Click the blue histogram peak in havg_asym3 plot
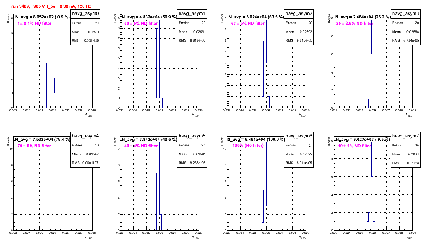 coord(371,37)
